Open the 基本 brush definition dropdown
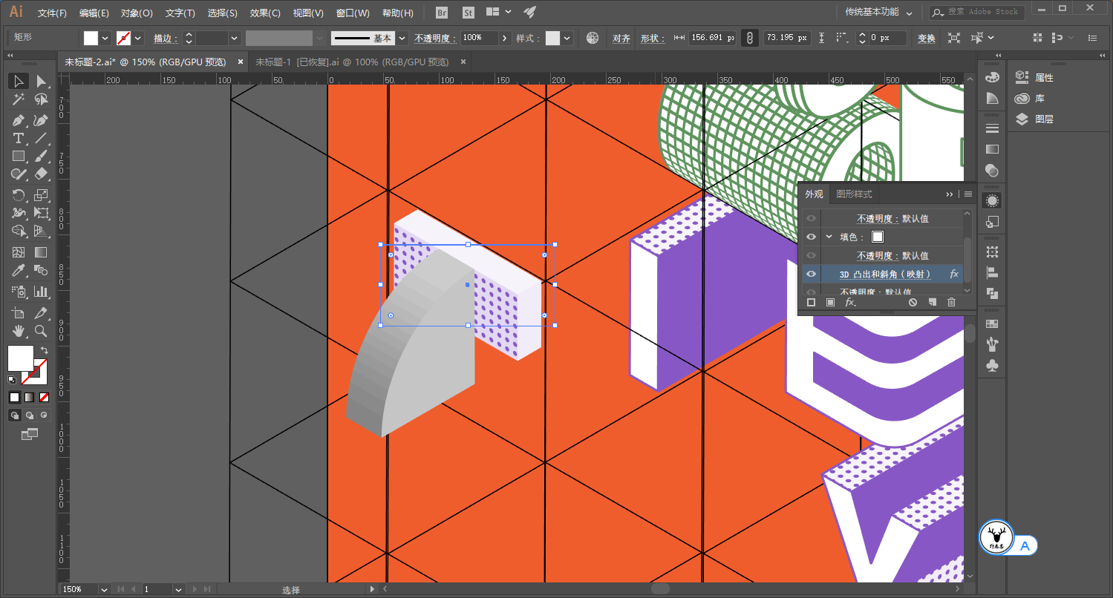This screenshot has height=598, width=1113. tap(402, 38)
